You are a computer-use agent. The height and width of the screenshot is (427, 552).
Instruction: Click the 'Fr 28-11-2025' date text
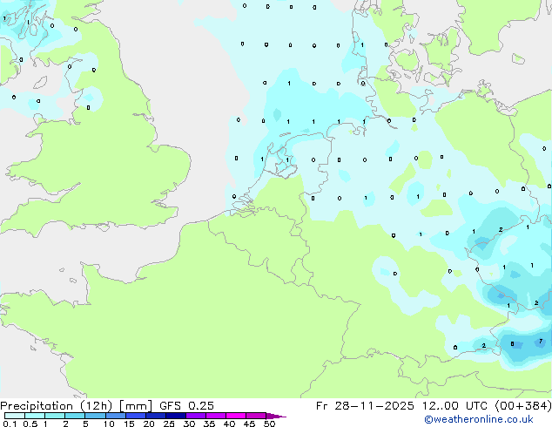(x=365, y=406)
